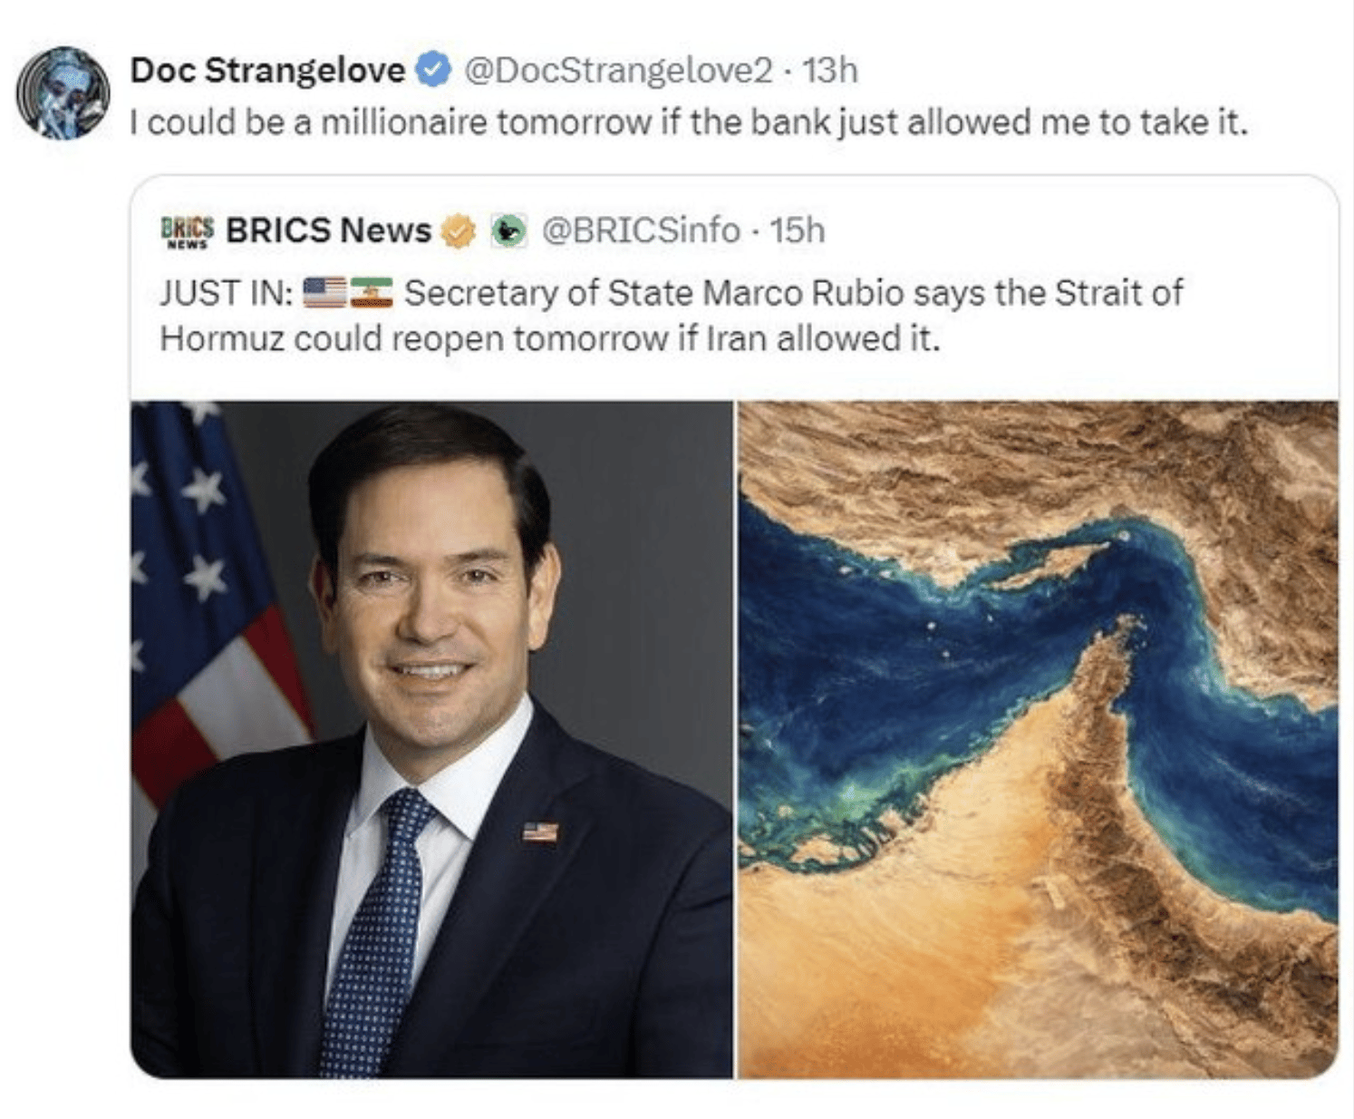Viewport: 1354px width, 1119px height.
Task: Click the blue verified badge beside Doc Strangelove
Action: coord(433,70)
